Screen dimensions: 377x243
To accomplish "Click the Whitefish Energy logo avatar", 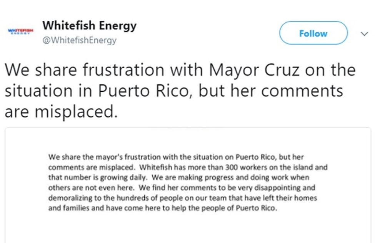I will pos(21,31).
